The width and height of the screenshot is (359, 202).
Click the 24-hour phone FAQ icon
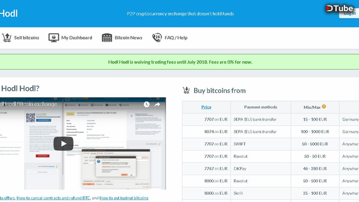(157, 38)
